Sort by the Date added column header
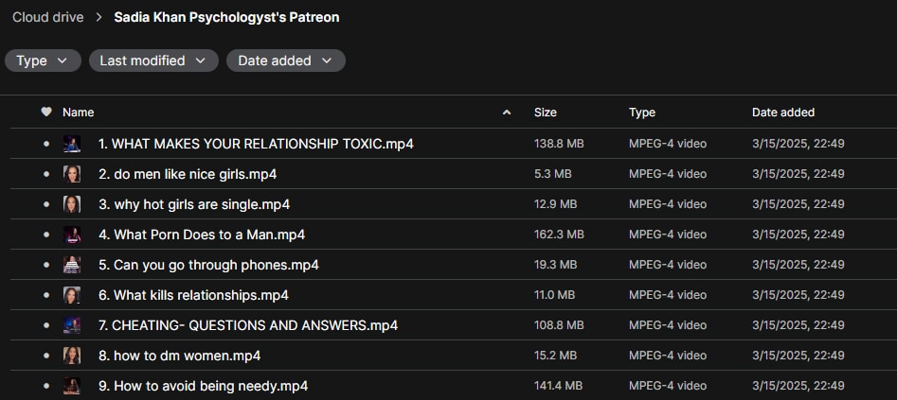This screenshot has height=400, width=897. tap(783, 113)
